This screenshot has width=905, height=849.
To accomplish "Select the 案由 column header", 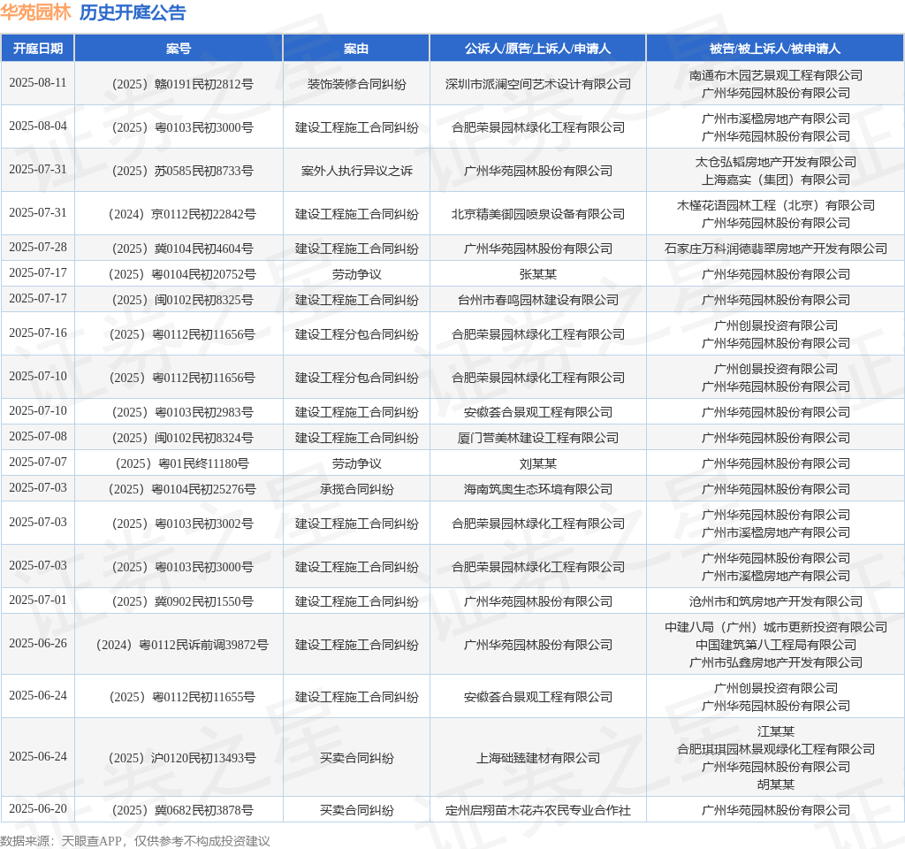I will (x=356, y=49).
